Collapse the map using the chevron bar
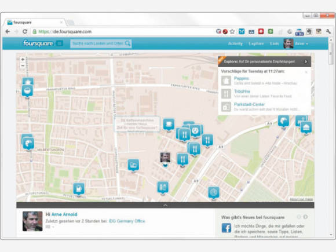The width and height of the screenshot is (336, 252). coord(165,205)
